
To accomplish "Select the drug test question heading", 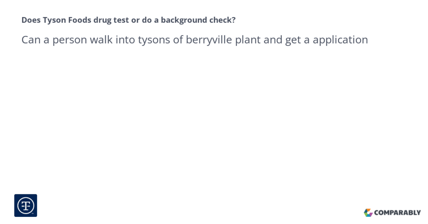I will pos(129,20).
